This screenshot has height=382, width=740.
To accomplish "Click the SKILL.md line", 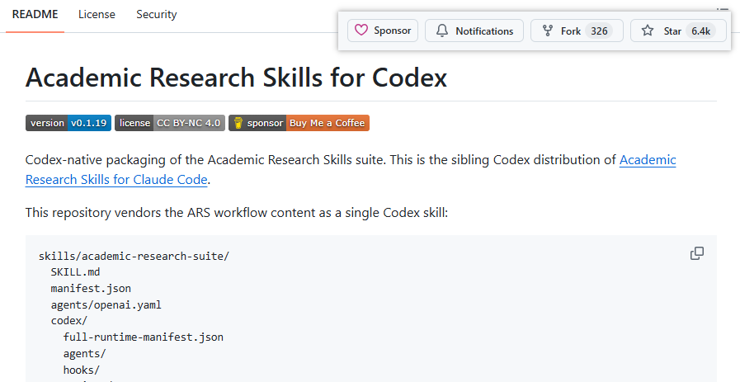I will (x=76, y=272).
